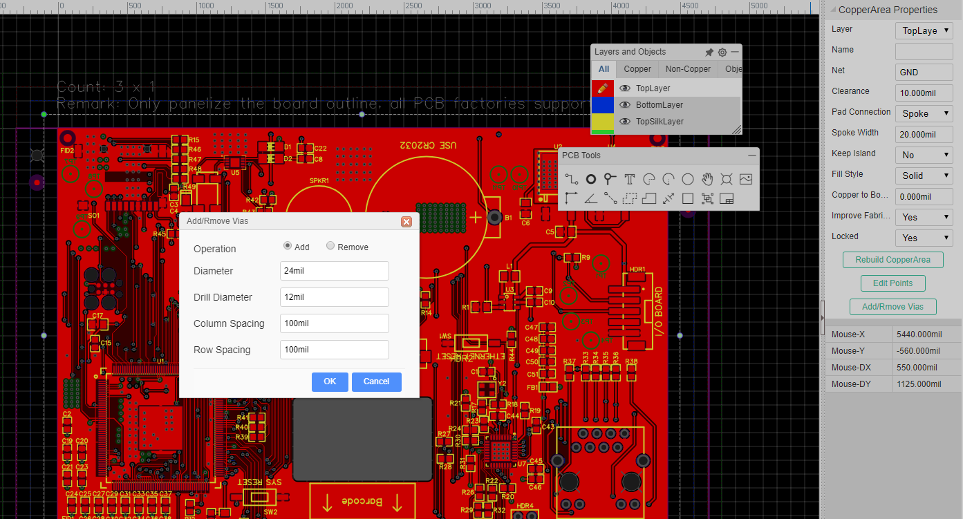The image size is (963, 519).
Task: Click the Drill Diameter input field
Action: click(x=335, y=297)
